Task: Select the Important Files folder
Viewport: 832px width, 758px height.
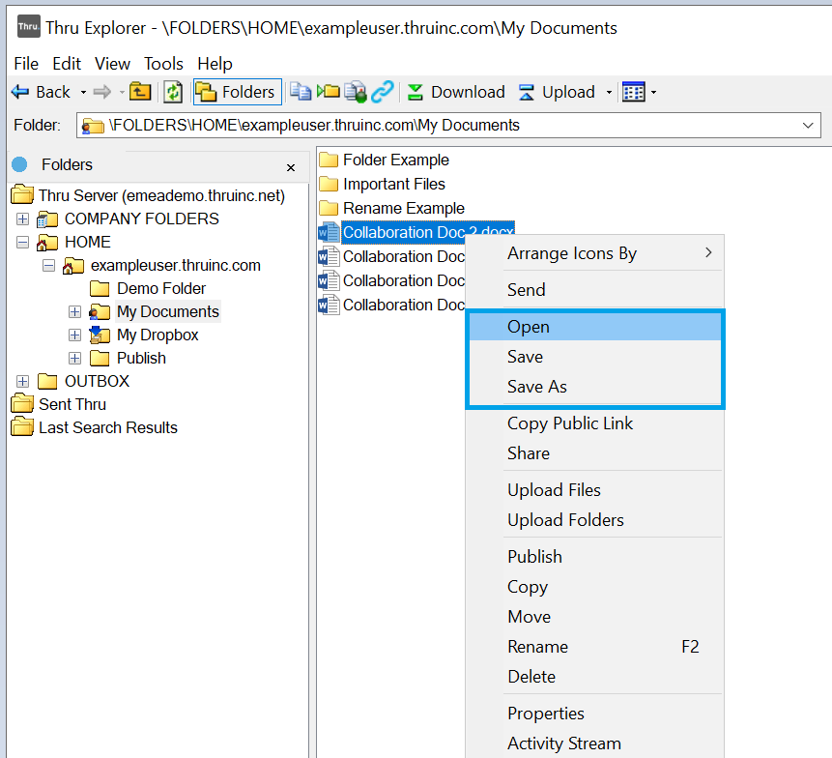Action: 393,184
